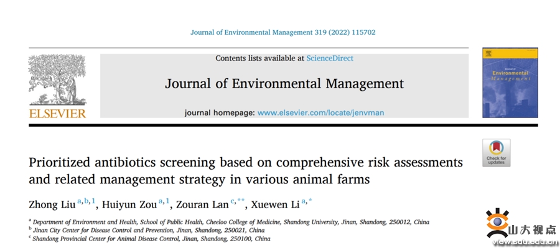Click the article title text
Image resolution: width=560 pixels, height=248 pixels.
pyautogui.click(x=246, y=170)
